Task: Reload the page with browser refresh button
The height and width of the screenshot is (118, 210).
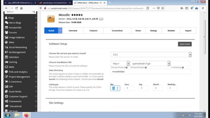Action: [x=16, y=8]
